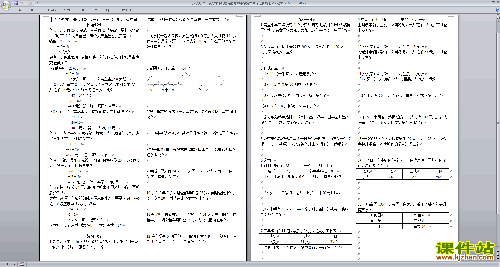Open the Office button menu

click(x=6, y=5)
